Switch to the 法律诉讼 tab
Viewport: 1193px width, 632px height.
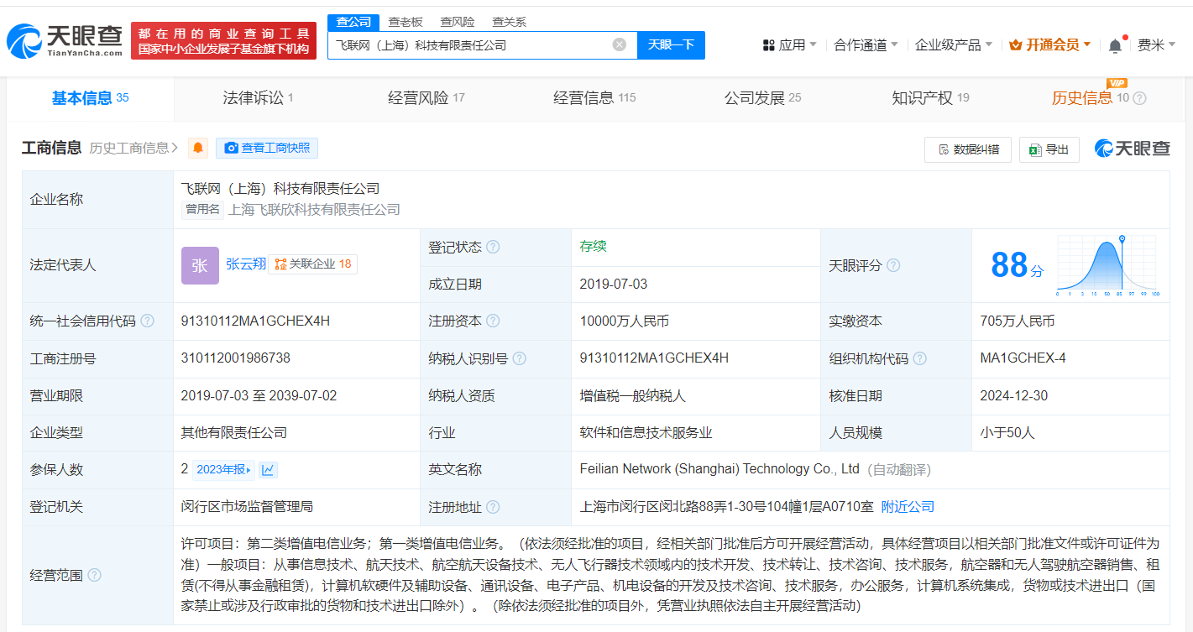click(x=258, y=98)
